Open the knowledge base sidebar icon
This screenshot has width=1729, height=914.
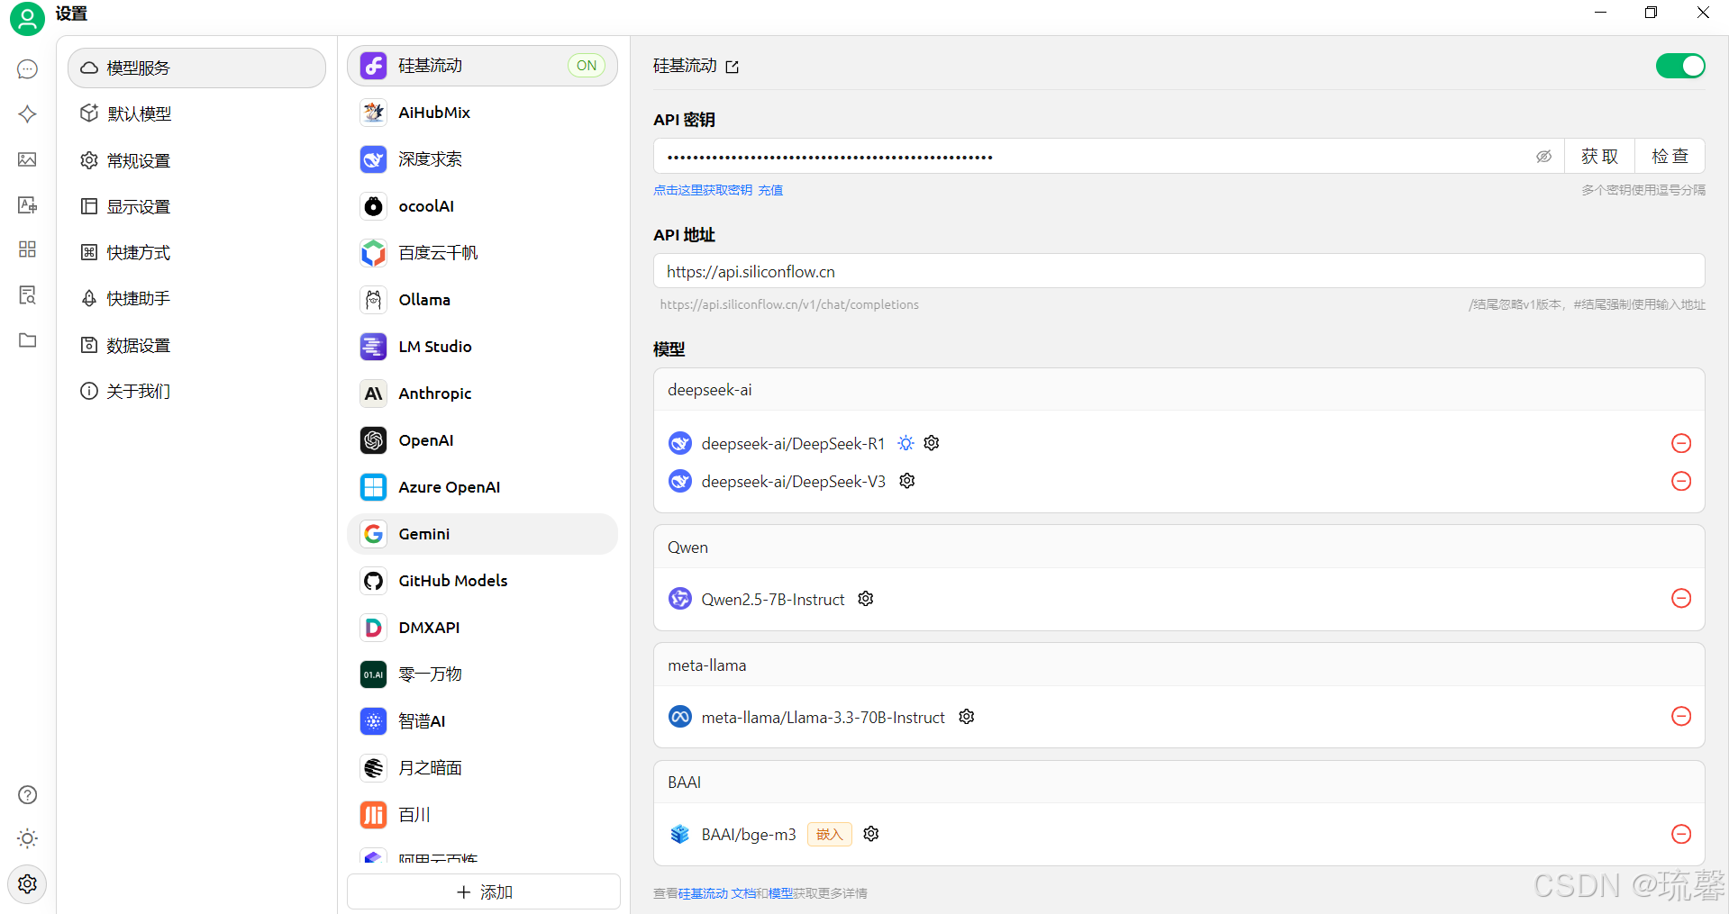point(28,294)
